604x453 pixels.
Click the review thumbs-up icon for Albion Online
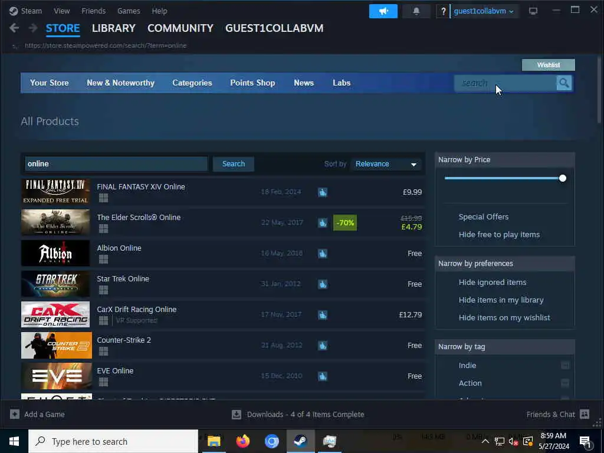pos(323,253)
